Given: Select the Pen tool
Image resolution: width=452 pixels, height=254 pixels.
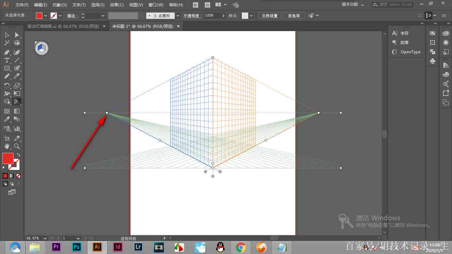Looking at the screenshot, I should coord(7,52).
